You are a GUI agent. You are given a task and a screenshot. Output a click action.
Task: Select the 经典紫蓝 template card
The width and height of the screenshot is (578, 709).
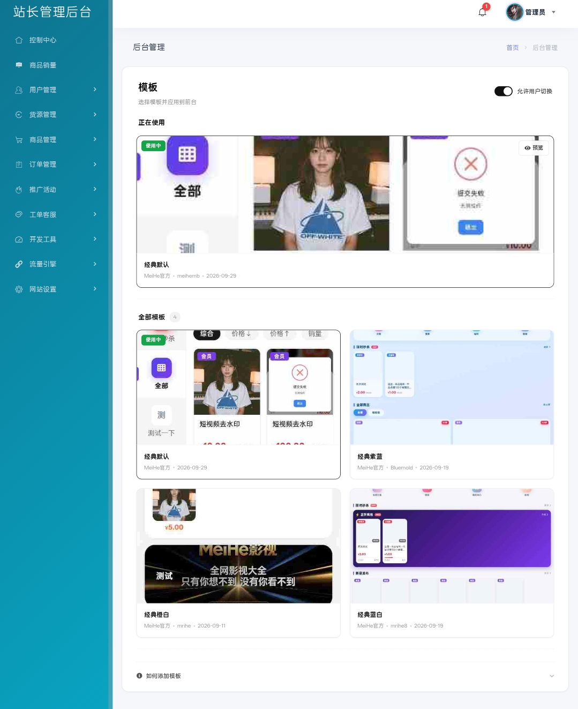452,404
